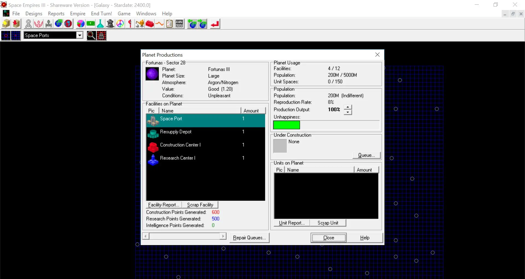This screenshot has width=525, height=279.
Task: Click the red globe toolbar icon
Action: click(x=68, y=24)
